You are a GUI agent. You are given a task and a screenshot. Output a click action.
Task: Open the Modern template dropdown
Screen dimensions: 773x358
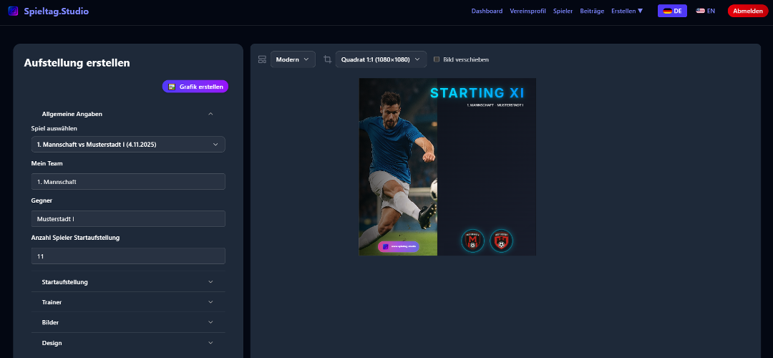[293, 59]
